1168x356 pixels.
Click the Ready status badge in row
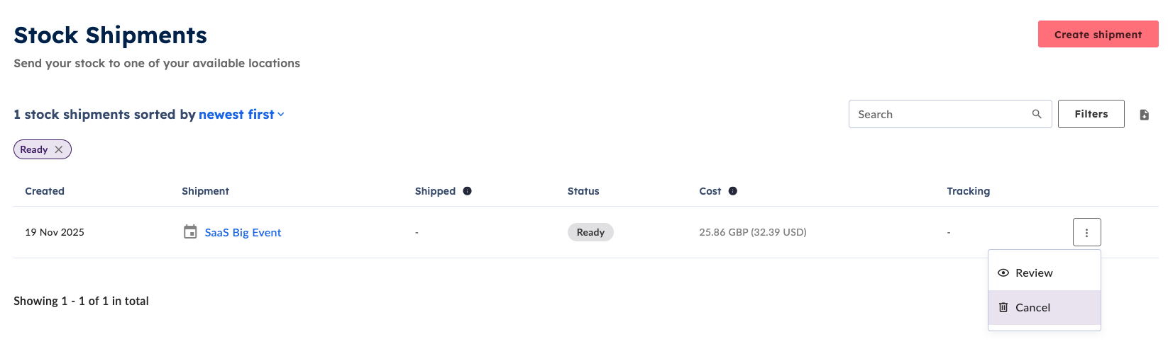pyautogui.click(x=590, y=232)
